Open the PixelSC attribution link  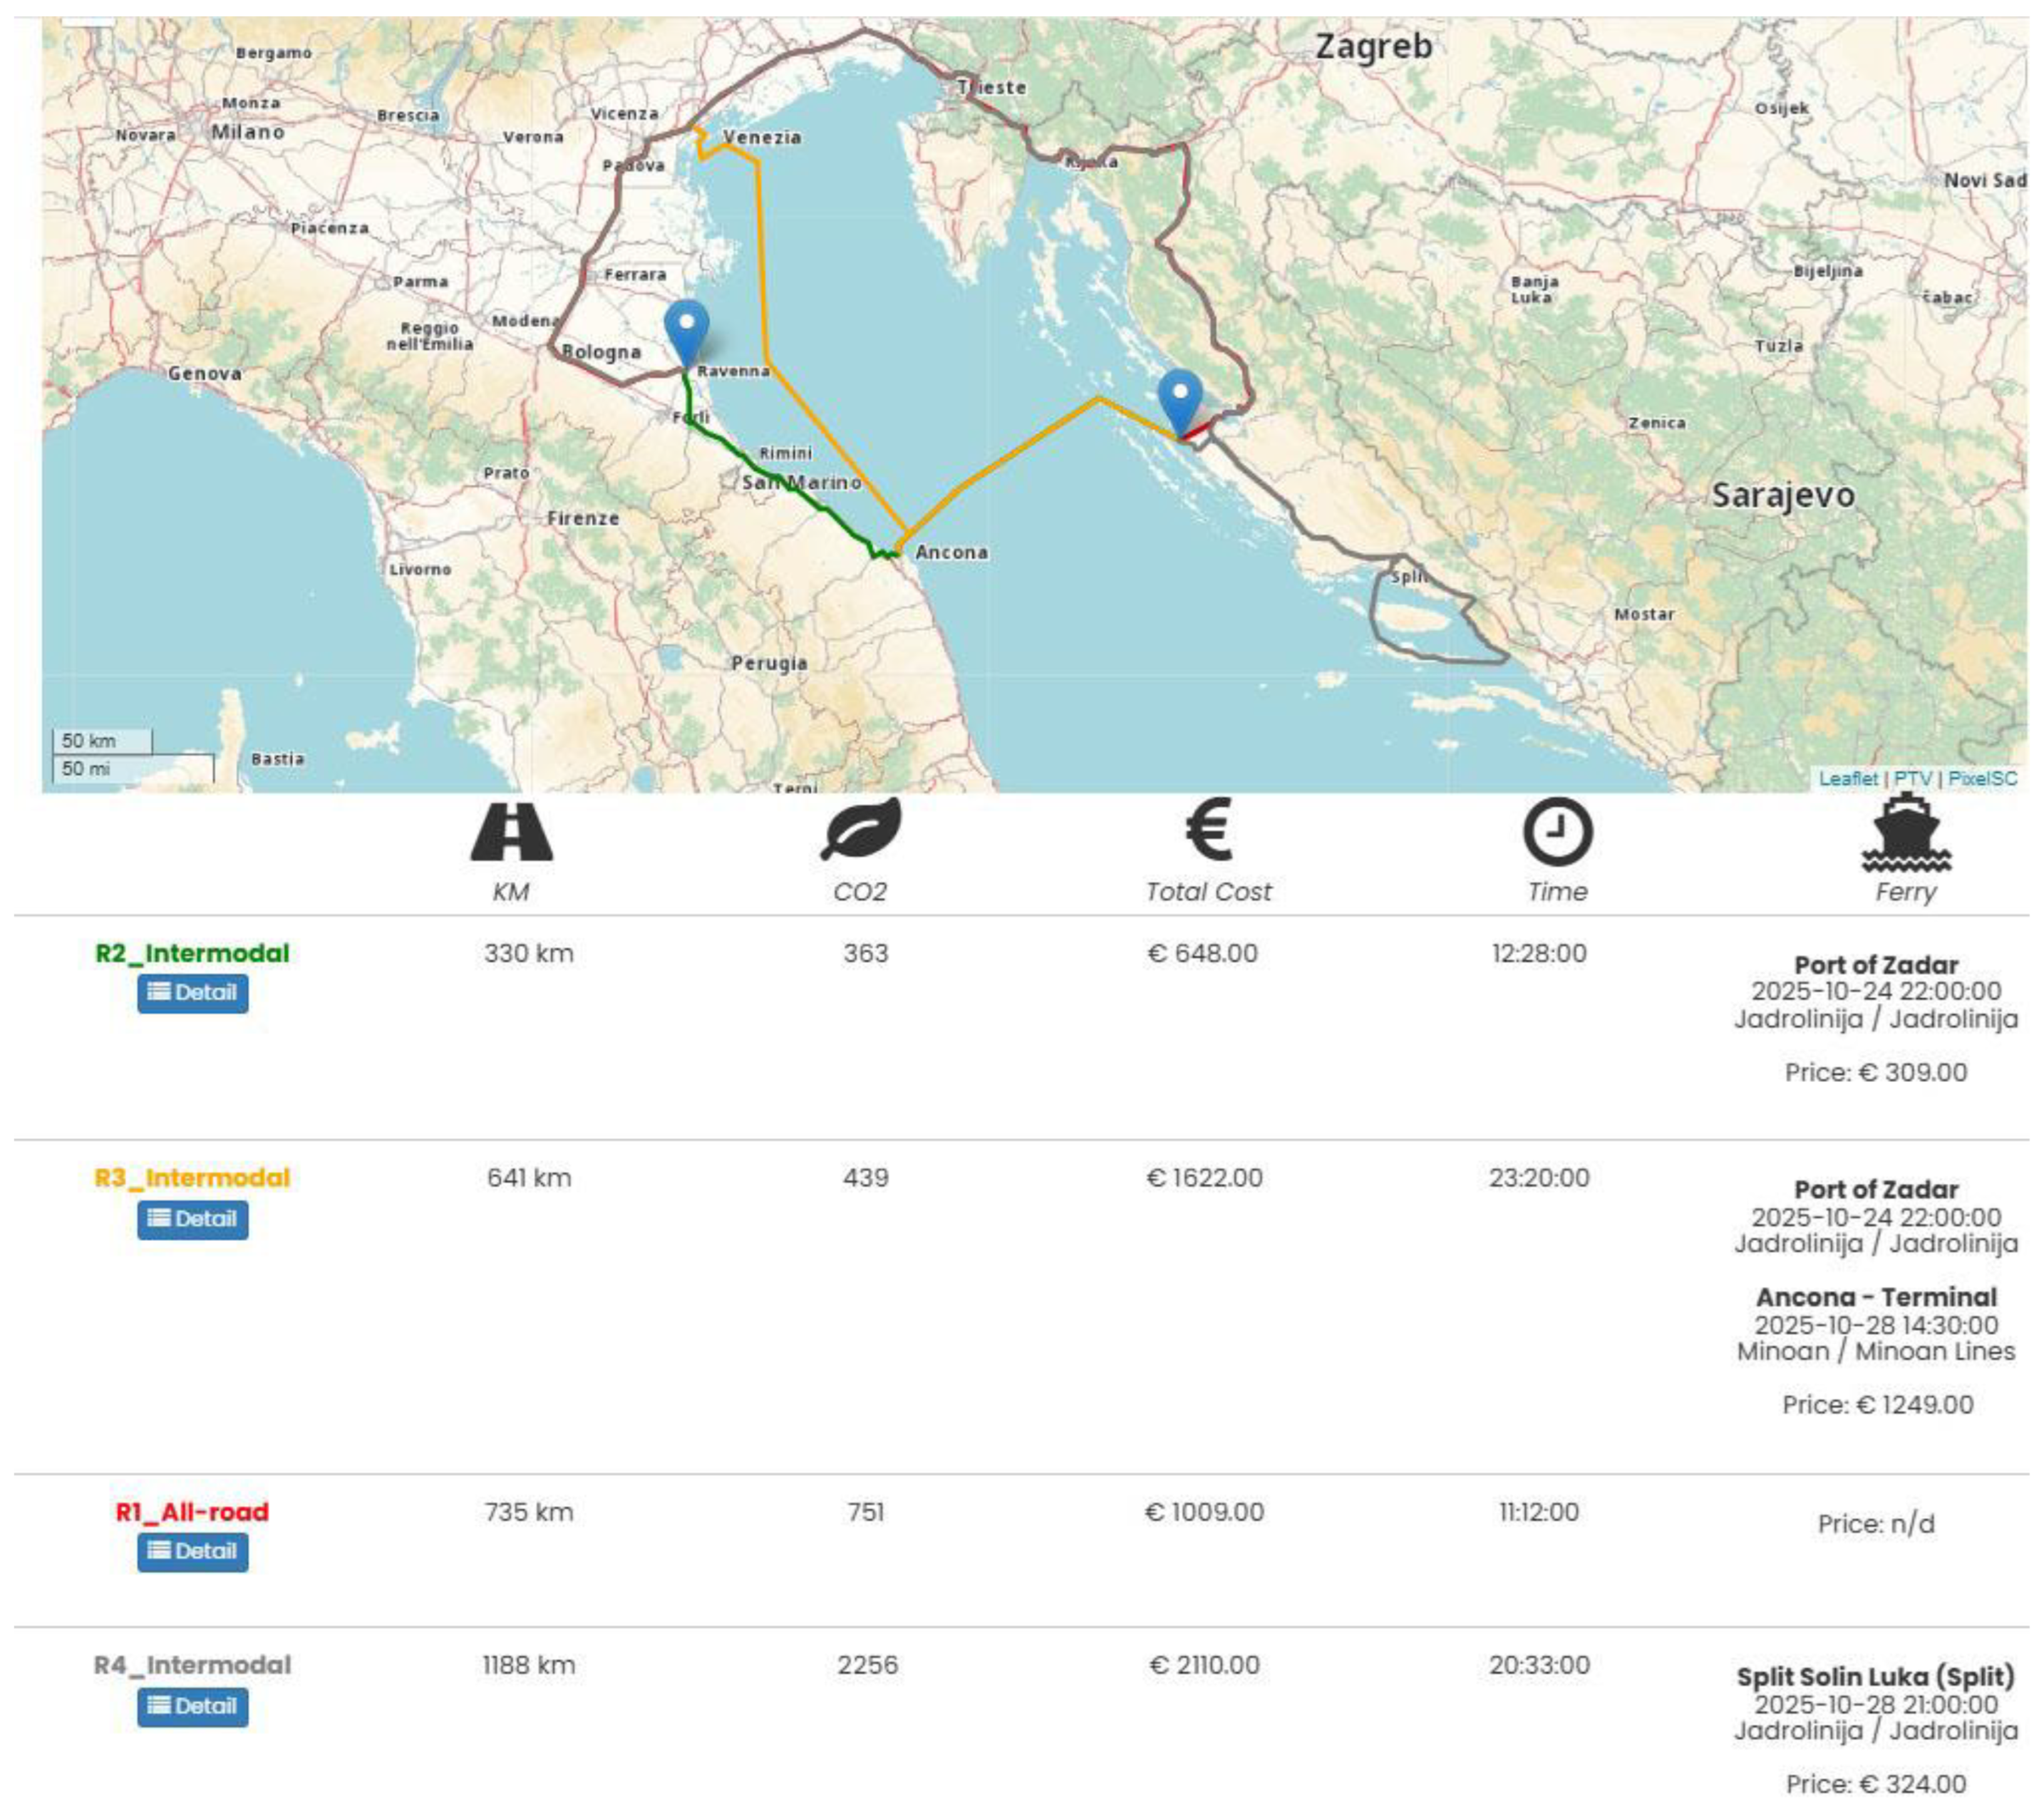[x=1982, y=778]
